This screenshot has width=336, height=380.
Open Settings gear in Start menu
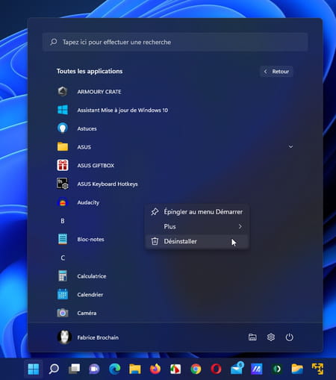tap(271, 337)
